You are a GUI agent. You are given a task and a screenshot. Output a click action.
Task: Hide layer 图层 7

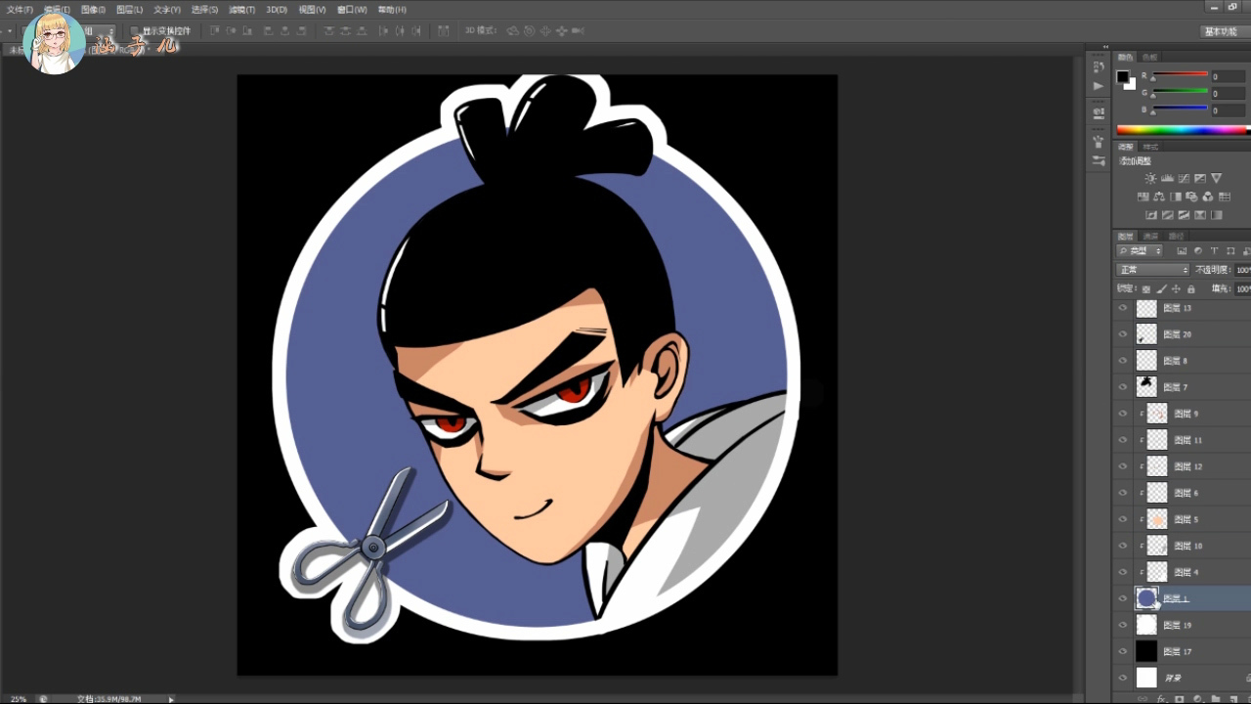tap(1123, 387)
